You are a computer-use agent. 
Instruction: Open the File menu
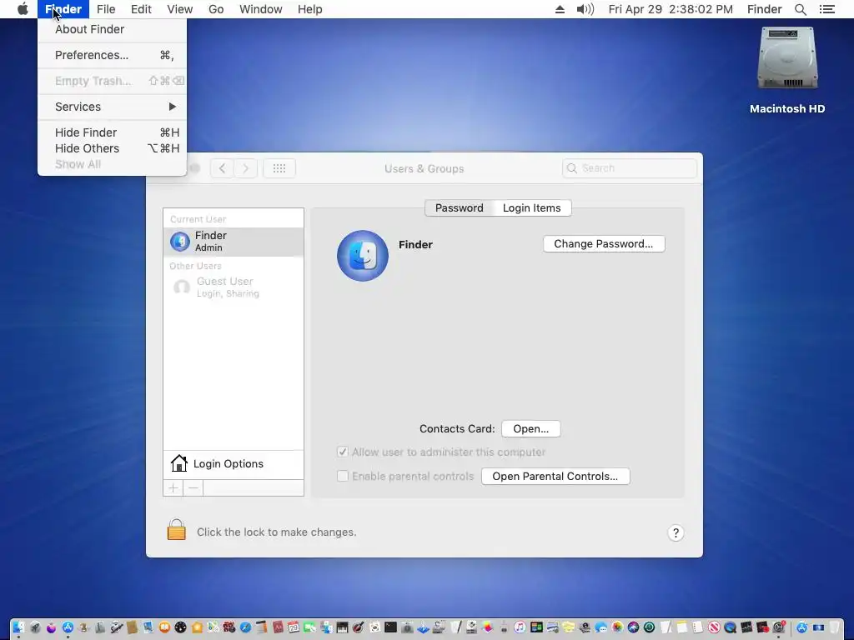[x=106, y=9]
